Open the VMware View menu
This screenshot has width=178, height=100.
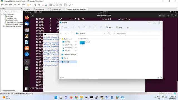(x=11, y=5)
